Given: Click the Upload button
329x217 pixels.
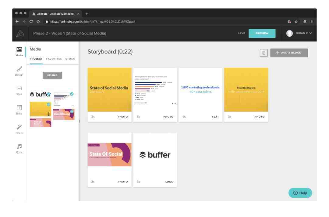Looking at the screenshot, I should click(x=52, y=75).
